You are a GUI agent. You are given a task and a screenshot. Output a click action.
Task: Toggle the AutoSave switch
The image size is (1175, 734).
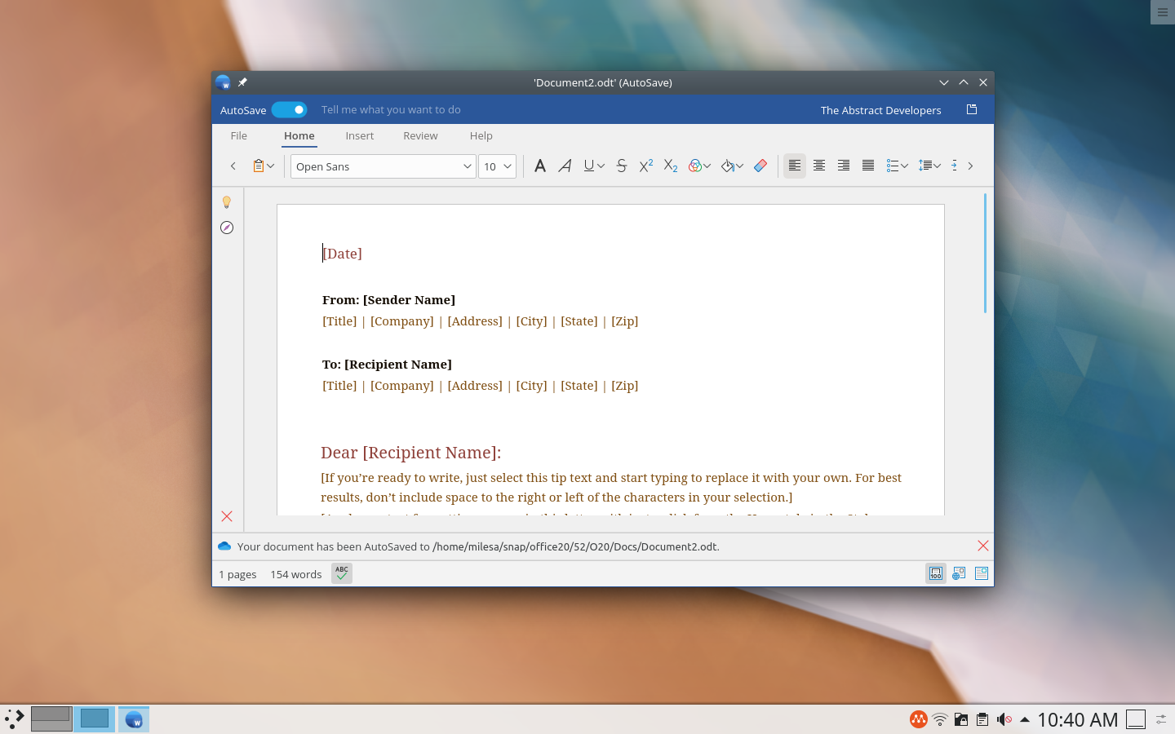click(289, 109)
